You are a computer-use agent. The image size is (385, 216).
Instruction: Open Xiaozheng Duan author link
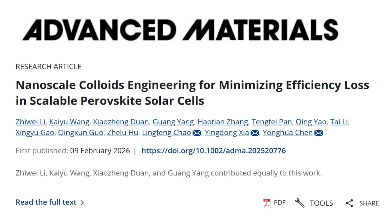(120, 122)
